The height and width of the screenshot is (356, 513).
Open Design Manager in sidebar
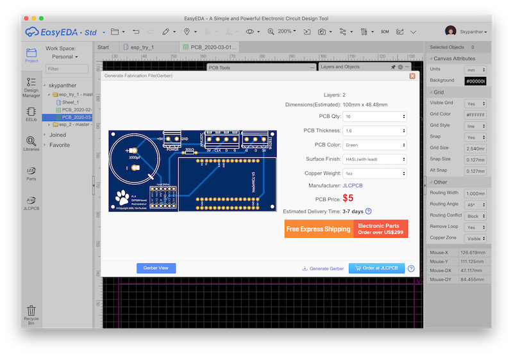click(31, 87)
